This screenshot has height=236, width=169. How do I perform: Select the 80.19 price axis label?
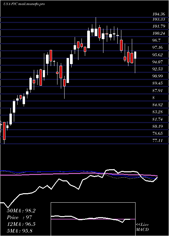tap(158, 126)
